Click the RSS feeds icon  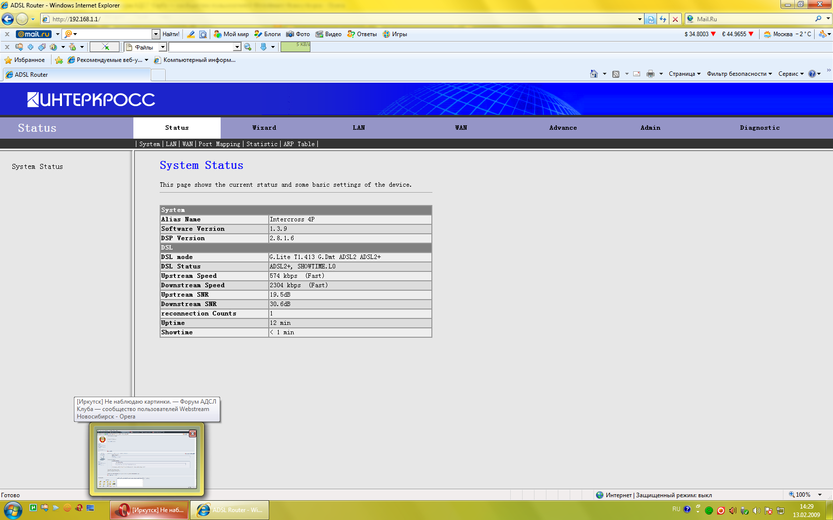coord(616,74)
